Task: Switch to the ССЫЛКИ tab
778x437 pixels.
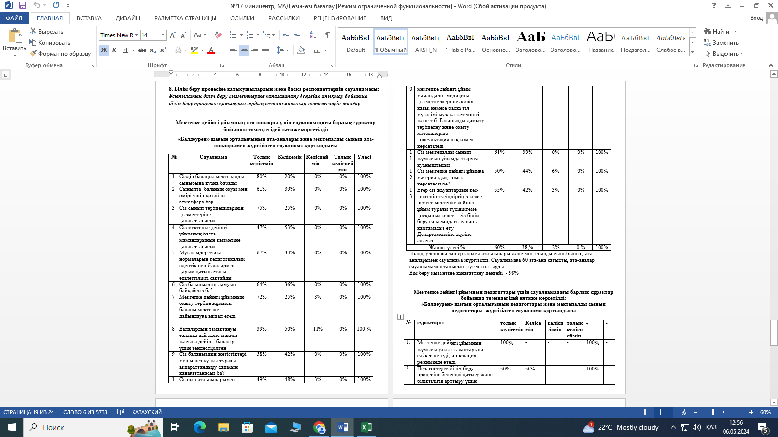Action: click(242, 18)
